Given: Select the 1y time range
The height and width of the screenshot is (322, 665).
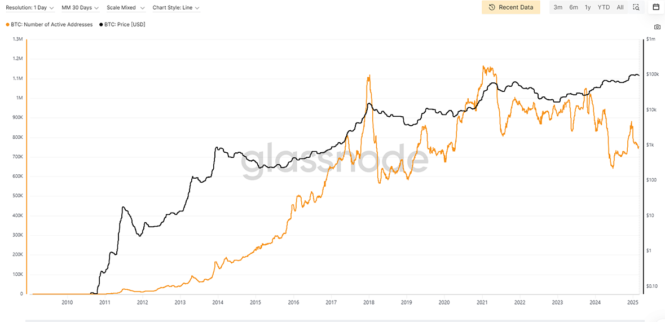Looking at the screenshot, I should (588, 7).
